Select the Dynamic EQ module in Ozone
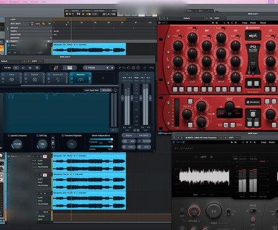278x230 pixels. (x=57, y=78)
